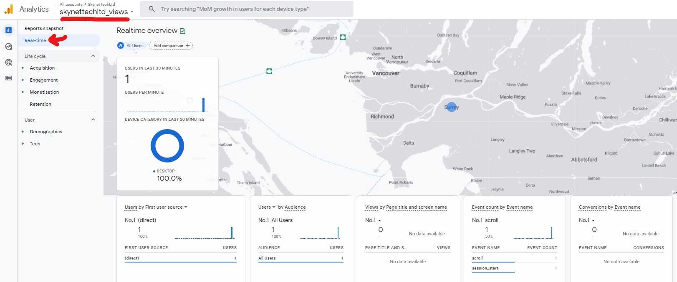
Task: Open the Demographics reports
Action: [x=46, y=132]
